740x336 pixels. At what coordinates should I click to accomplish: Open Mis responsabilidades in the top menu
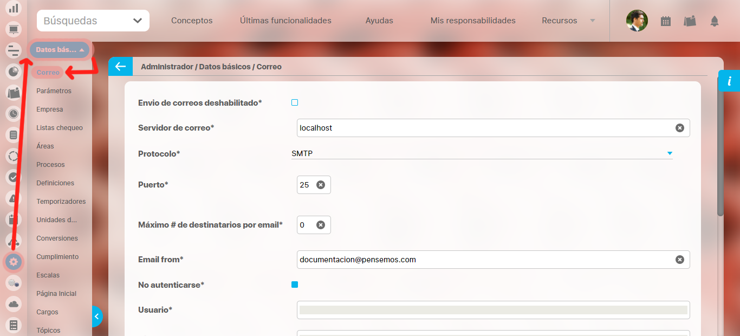472,21
